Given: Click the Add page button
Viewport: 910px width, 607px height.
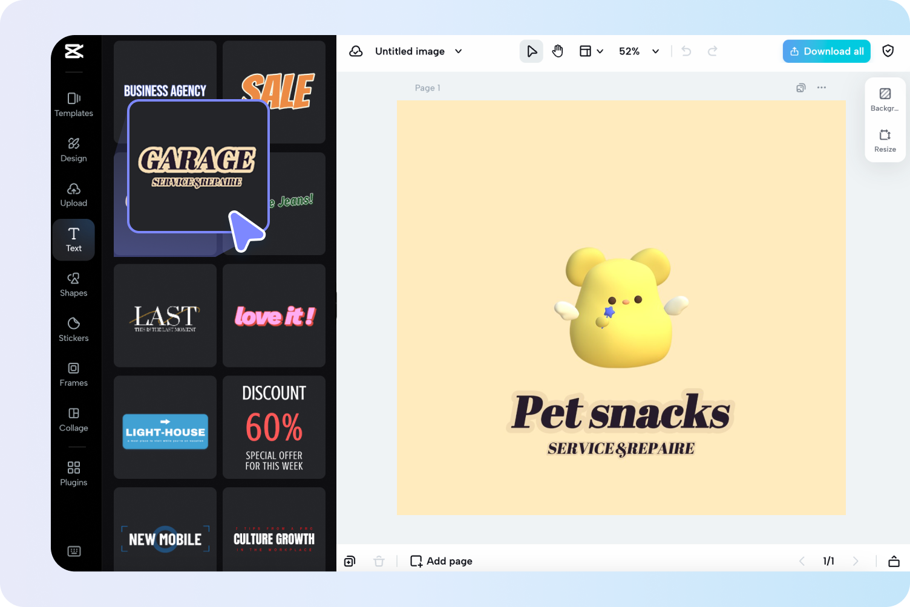Looking at the screenshot, I should point(441,561).
